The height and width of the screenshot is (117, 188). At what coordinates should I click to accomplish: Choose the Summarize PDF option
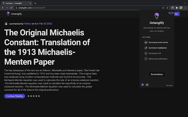(x=155, y=53)
